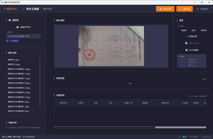This screenshot has width=213, height=139.
Task: Select 新建文件夹\维修单_32.jpg in the list
Action: click(x=23, y=97)
